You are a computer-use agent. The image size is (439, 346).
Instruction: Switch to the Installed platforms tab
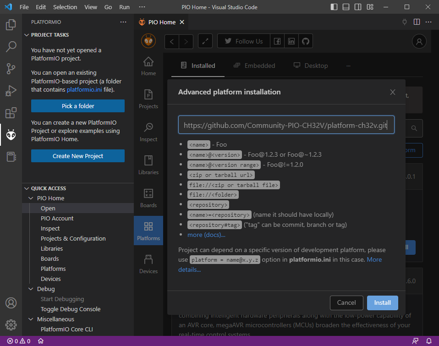point(198,66)
